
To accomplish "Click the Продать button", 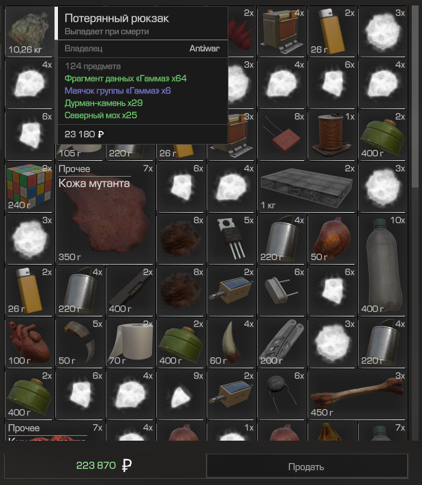I will click(307, 466).
